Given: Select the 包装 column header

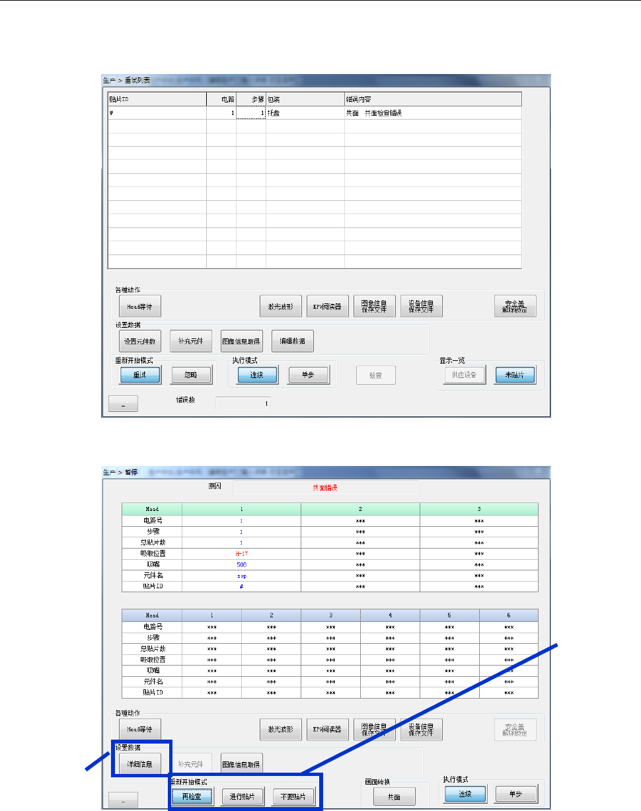Looking at the screenshot, I should pos(305,99).
